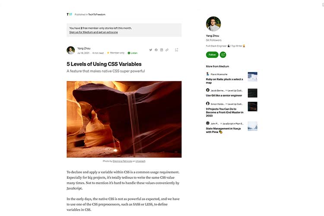Viewport: 324px width, 216px height.
Task: Open Use Git like a senior engineer
Action: (x=224, y=95)
